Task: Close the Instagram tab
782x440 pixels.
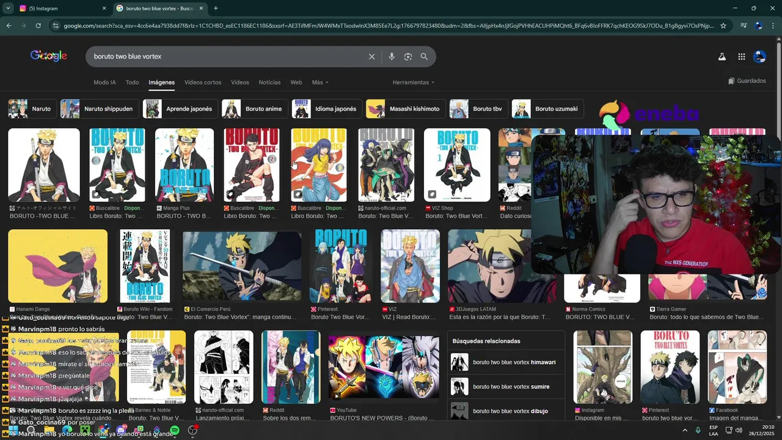Action: (x=104, y=8)
